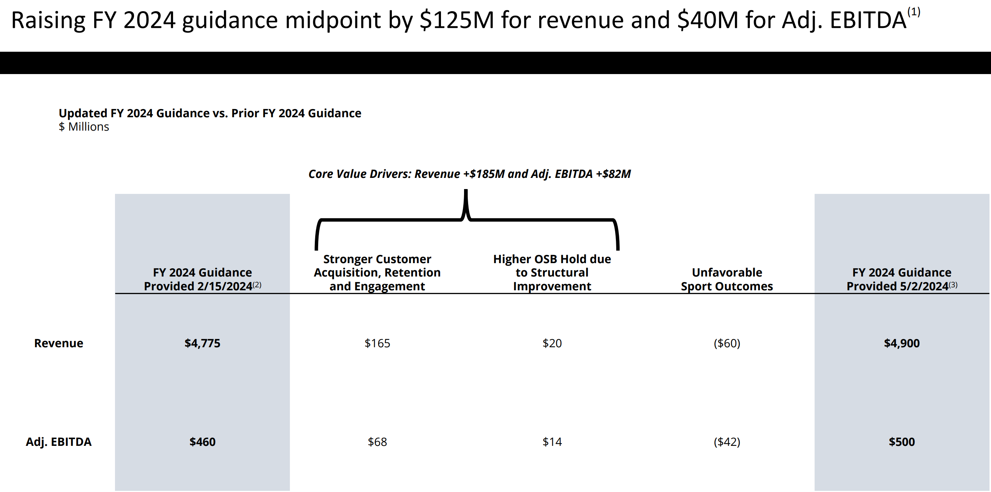991x492 pixels.
Task: Click the Revenue row label
Action: click(x=58, y=343)
